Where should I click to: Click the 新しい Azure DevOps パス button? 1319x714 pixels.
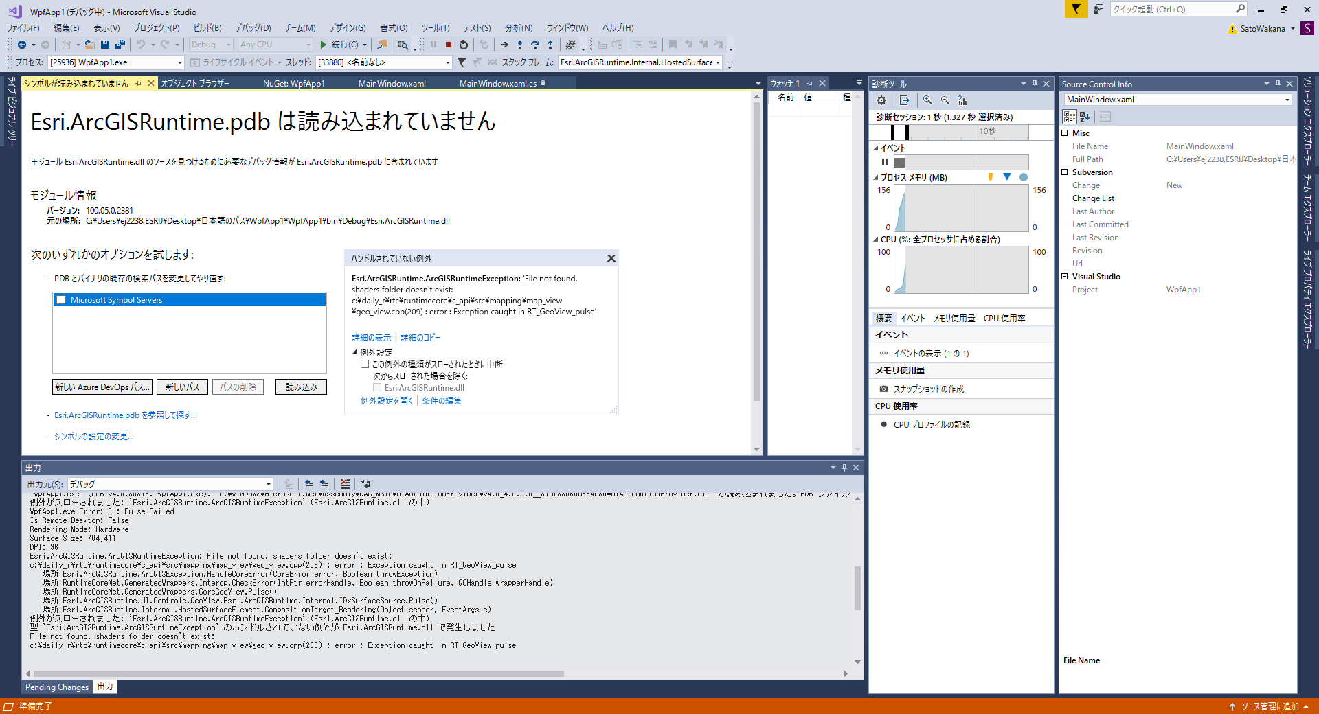click(102, 387)
